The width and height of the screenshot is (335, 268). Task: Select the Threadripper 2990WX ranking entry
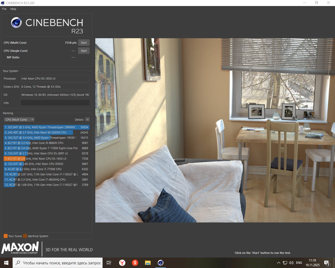(47, 127)
